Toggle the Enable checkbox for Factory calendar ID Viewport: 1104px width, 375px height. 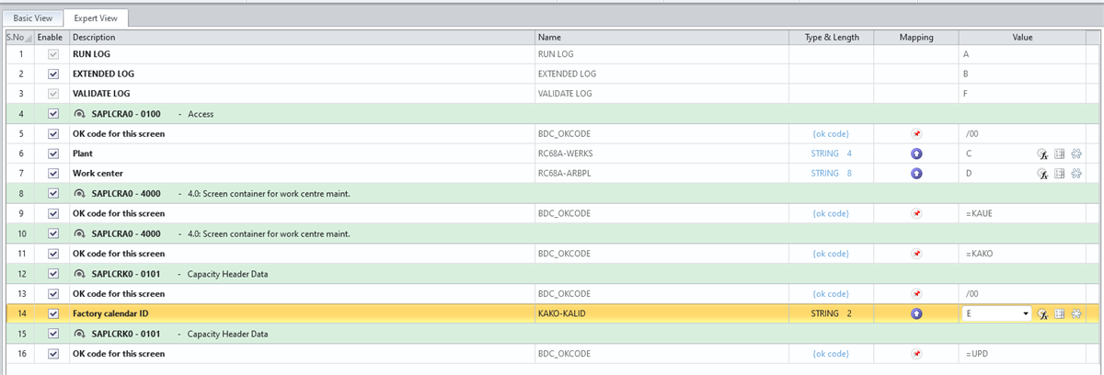pos(52,313)
